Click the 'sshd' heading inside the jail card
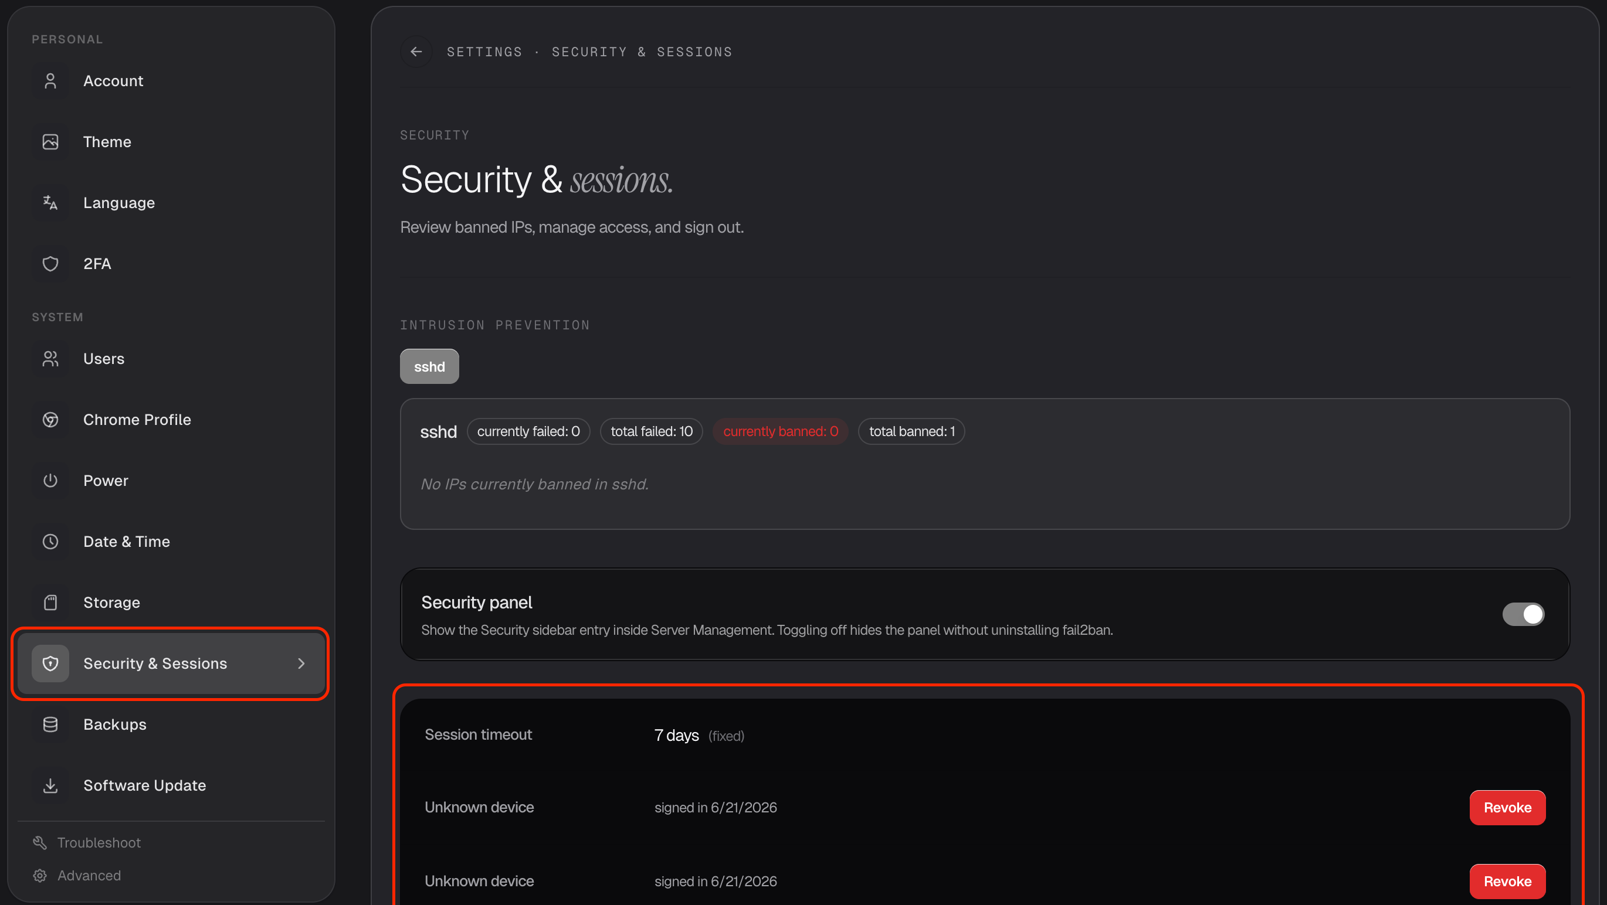1607x905 pixels. (x=438, y=432)
